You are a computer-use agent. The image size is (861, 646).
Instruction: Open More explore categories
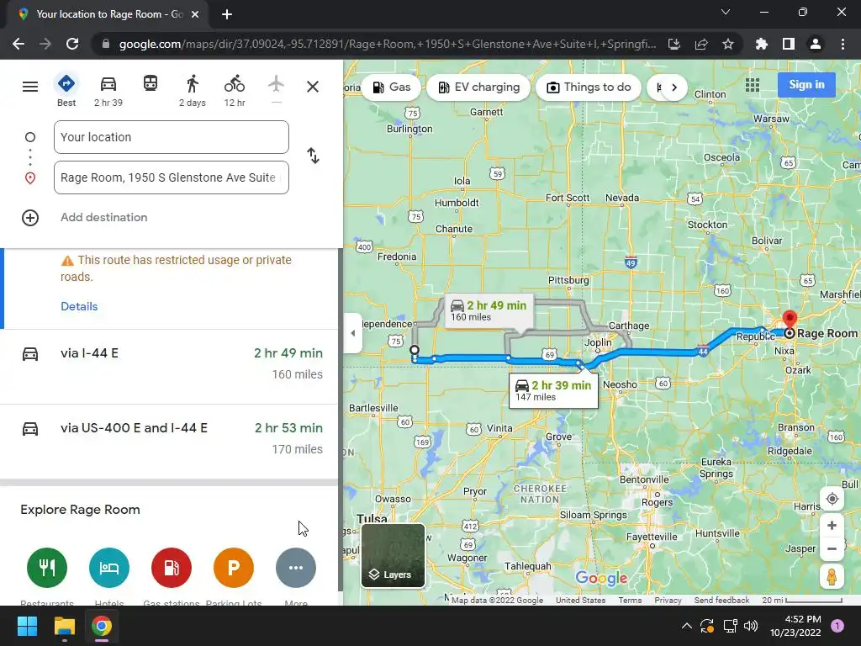296,568
